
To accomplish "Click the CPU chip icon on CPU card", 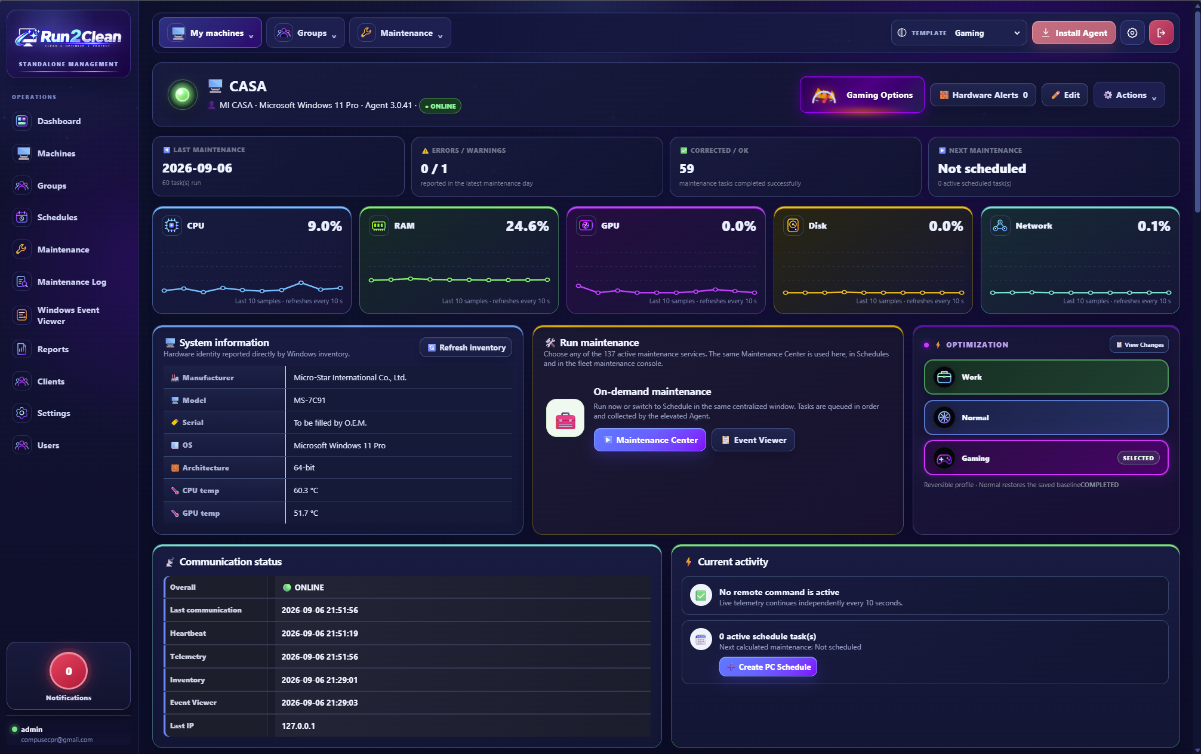I will click(x=172, y=226).
